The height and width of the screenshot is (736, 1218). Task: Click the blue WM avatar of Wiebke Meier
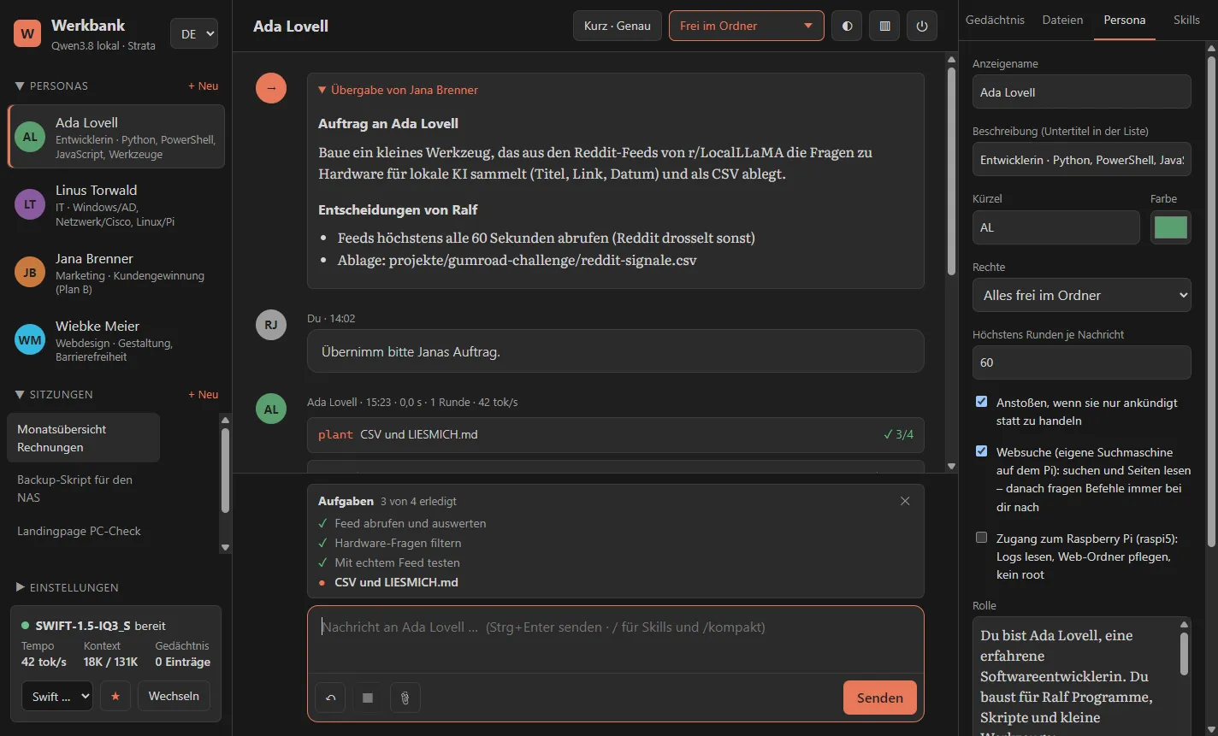[x=30, y=340]
